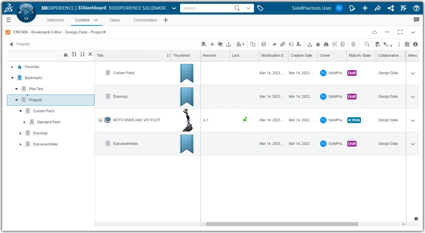Click the cloud icon in widget header

pyautogui.click(x=375, y=32)
